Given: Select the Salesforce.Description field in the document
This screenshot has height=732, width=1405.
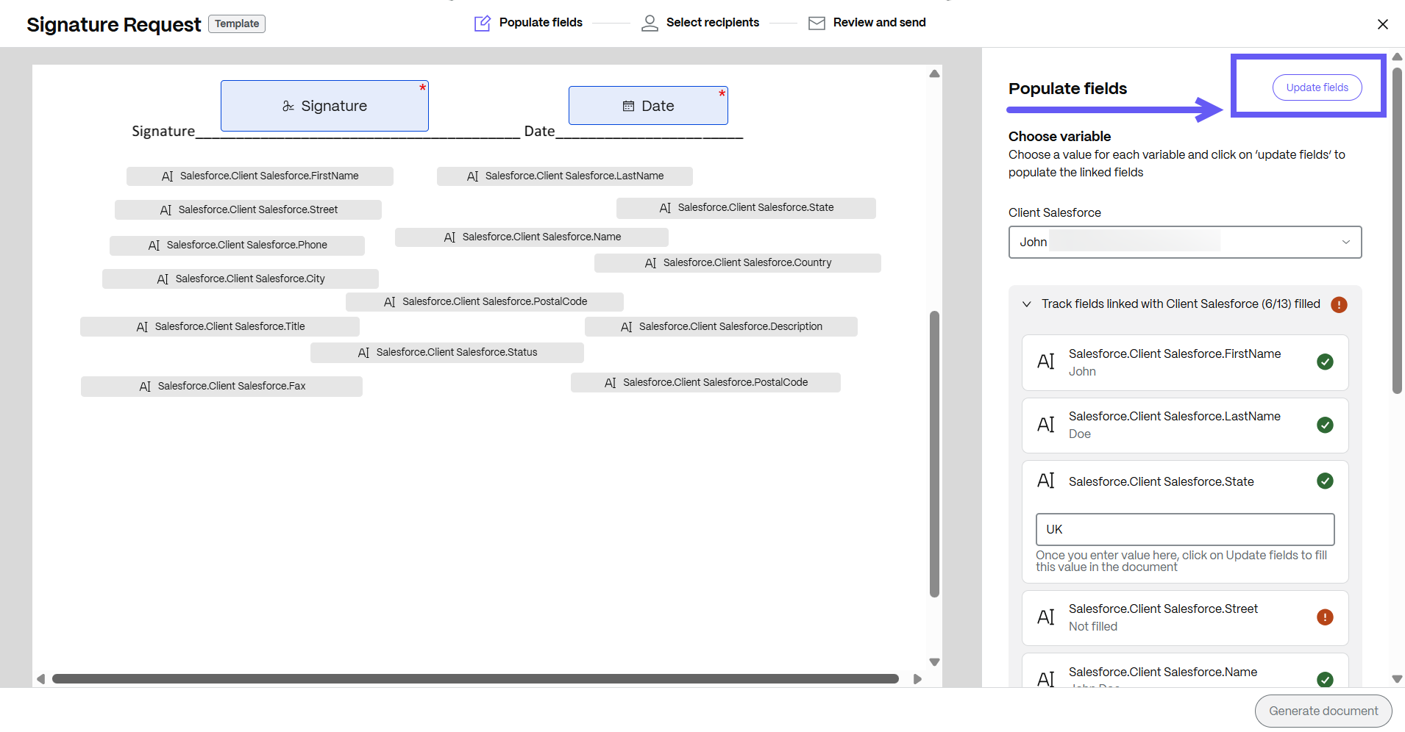Looking at the screenshot, I should [x=721, y=326].
